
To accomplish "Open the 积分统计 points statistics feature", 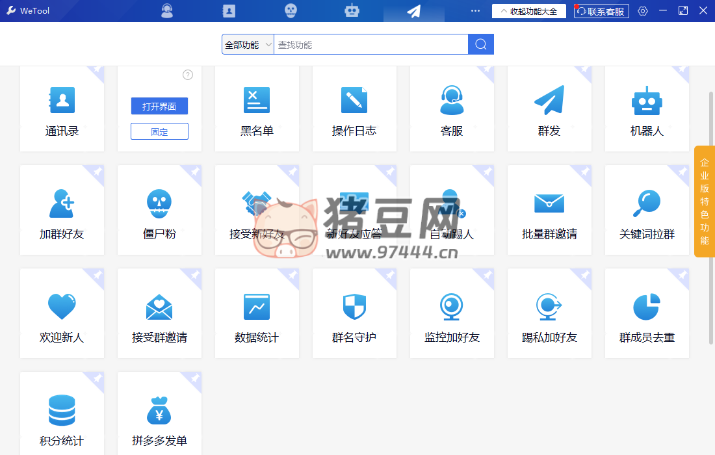I will [x=62, y=419].
